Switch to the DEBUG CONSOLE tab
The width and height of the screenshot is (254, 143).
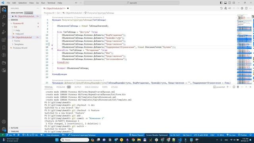(x=92, y=87)
